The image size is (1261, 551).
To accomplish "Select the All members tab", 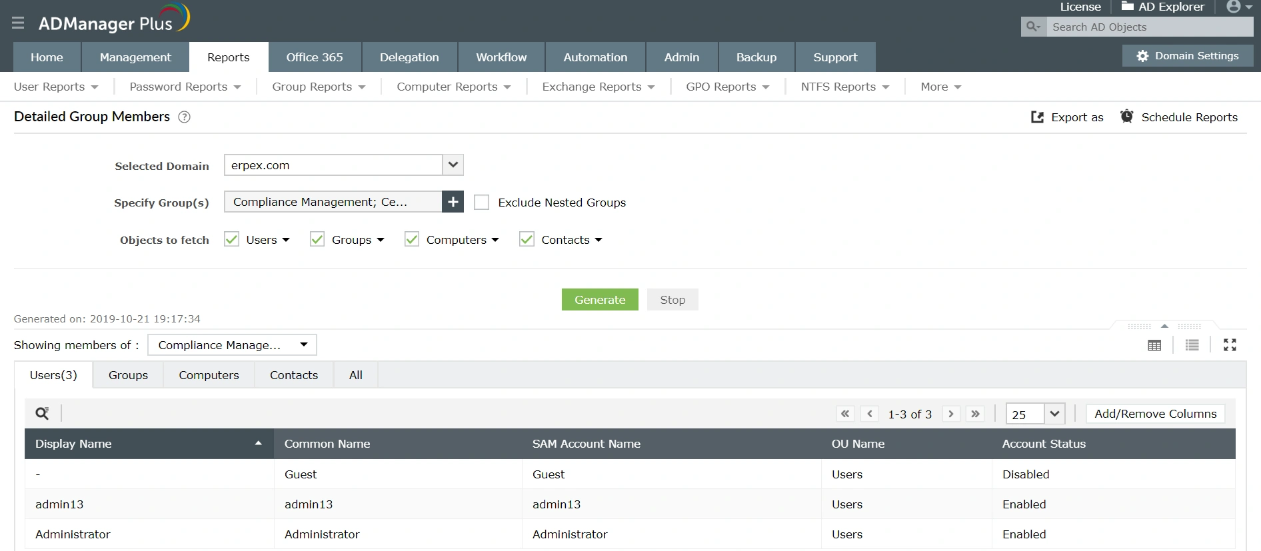I will coord(356,375).
